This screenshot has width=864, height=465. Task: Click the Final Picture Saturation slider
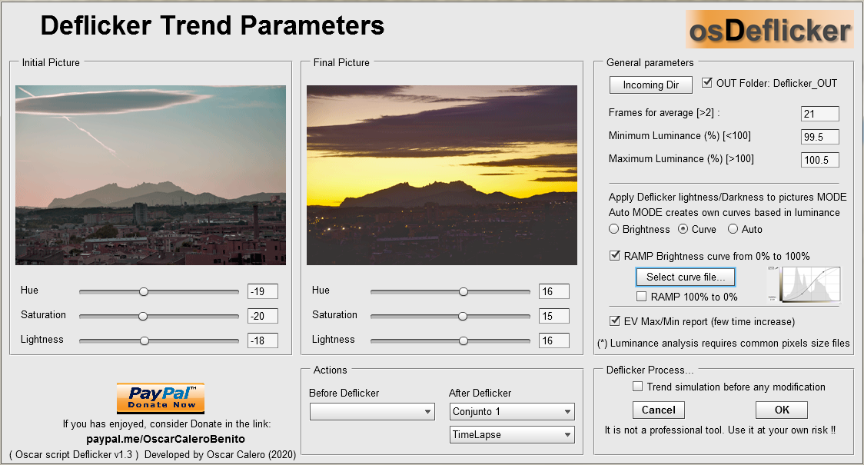(450, 316)
